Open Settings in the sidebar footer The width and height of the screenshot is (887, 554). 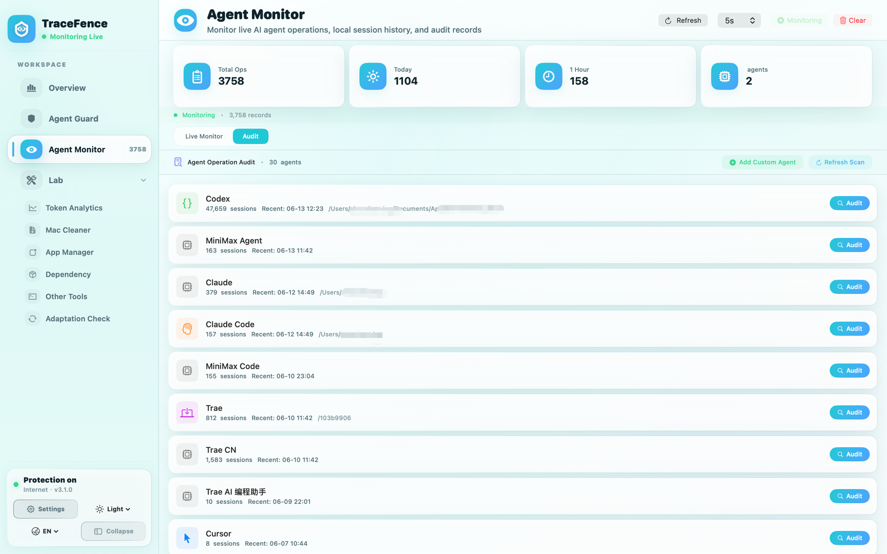point(45,509)
